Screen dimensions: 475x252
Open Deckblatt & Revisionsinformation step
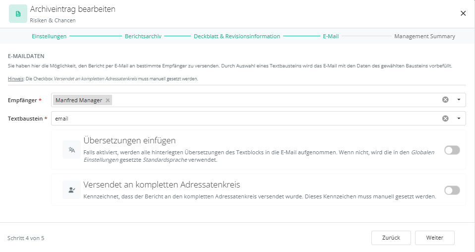pos(237,36)
